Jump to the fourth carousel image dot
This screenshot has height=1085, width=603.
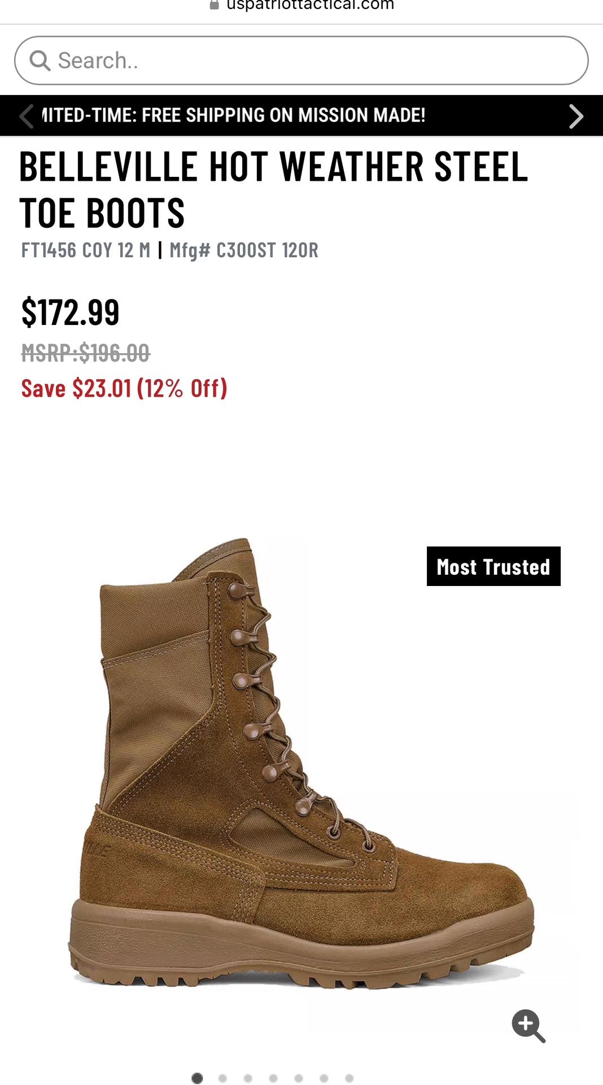[273, 1078]
